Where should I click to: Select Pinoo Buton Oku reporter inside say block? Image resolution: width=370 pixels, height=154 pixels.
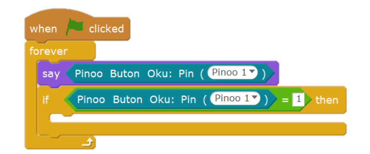[x=170, y=73]
